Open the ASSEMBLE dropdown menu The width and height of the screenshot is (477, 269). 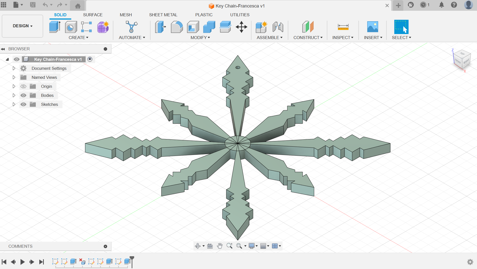[x=270, y=38]
